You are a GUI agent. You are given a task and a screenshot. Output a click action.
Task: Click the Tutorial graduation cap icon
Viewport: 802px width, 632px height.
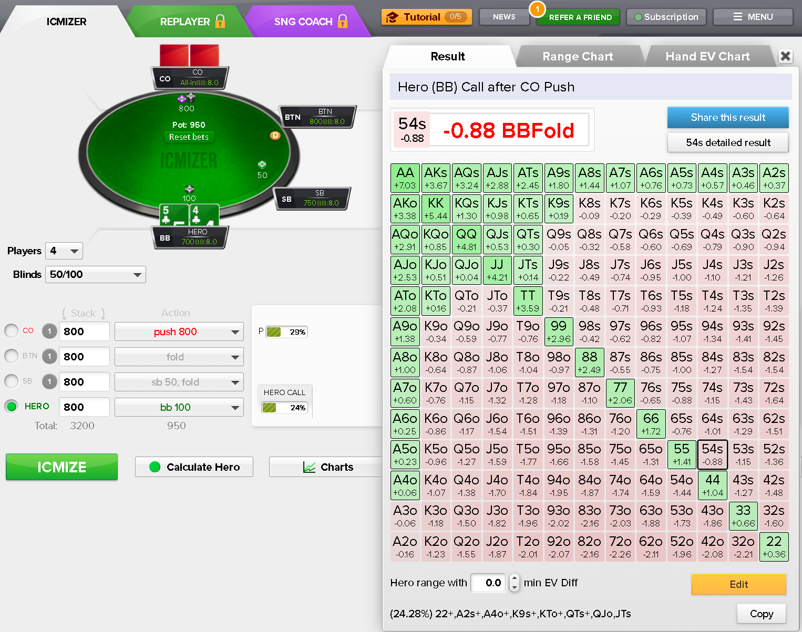(x=392, y=17)
